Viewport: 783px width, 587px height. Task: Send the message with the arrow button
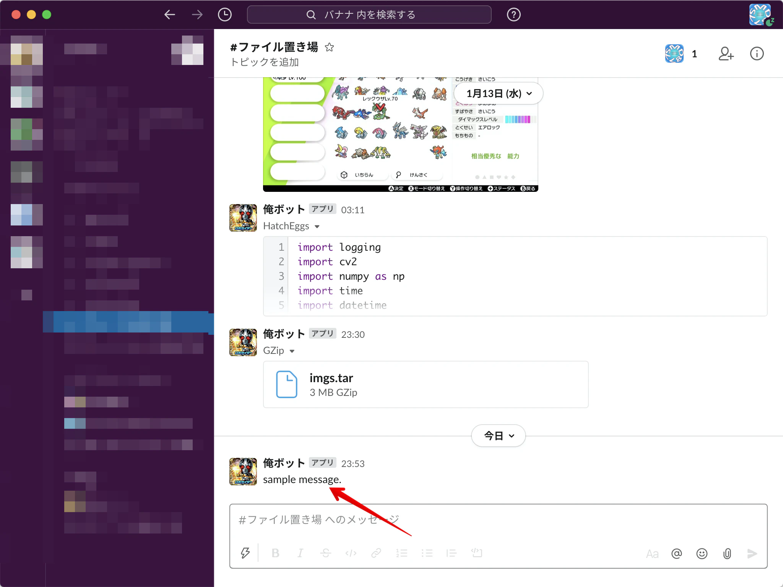[x=752, y=554]
